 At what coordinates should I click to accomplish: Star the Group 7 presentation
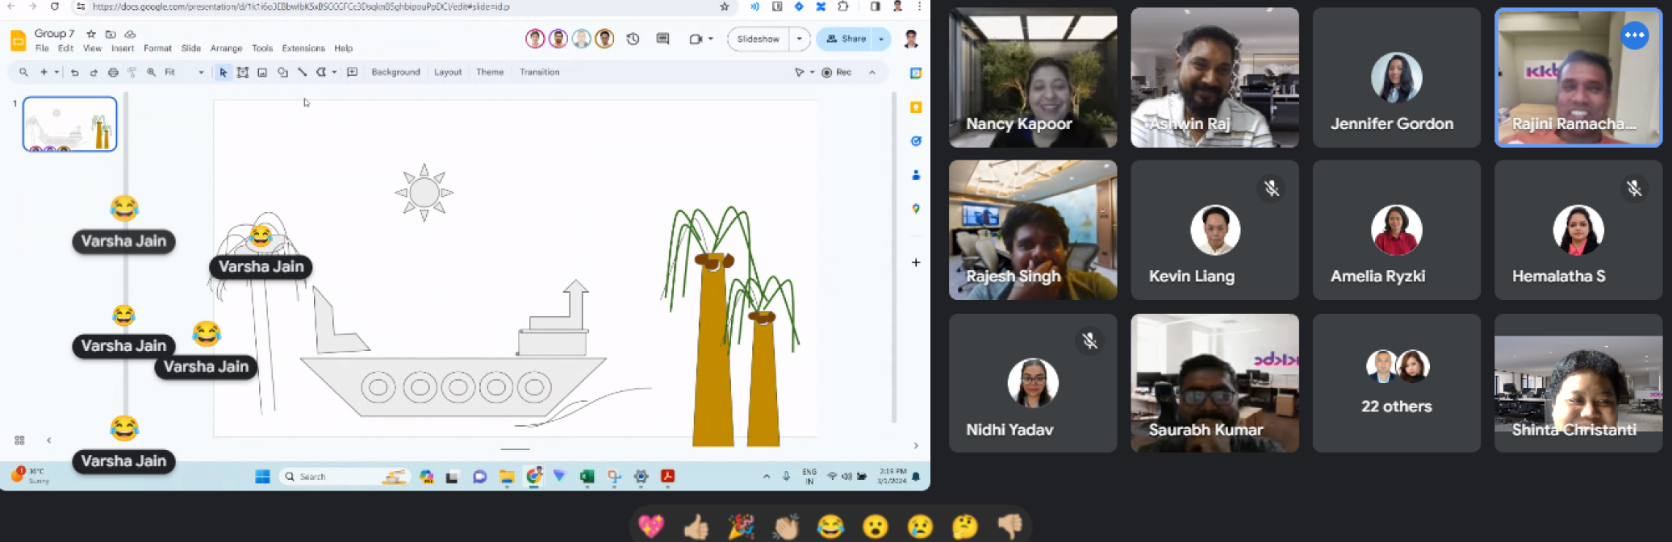[91, 34]
